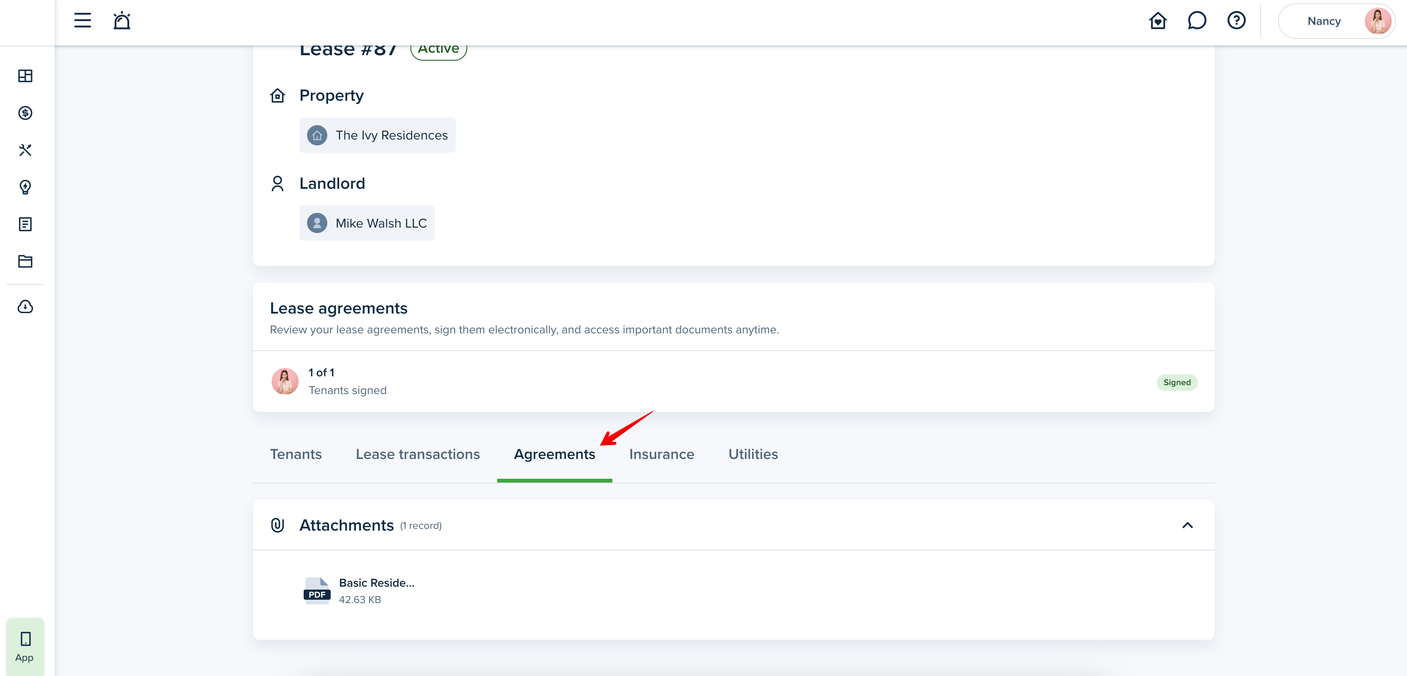Click the cloud download icon in sidebar
The width and height of the screenshot is (1407, 676).
point(25,307)
